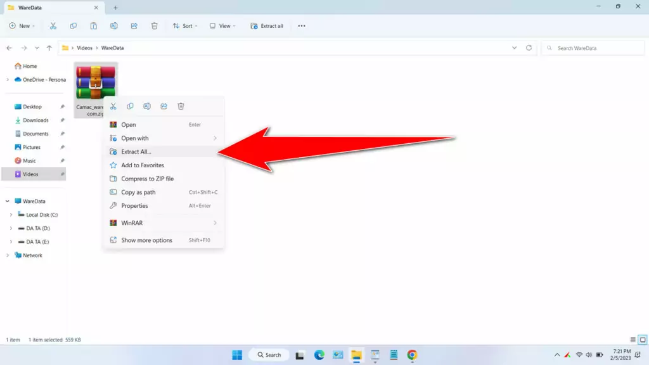649x365 pixels.
Task: Click Videos in the breadcrumb path
Action: 84,48
